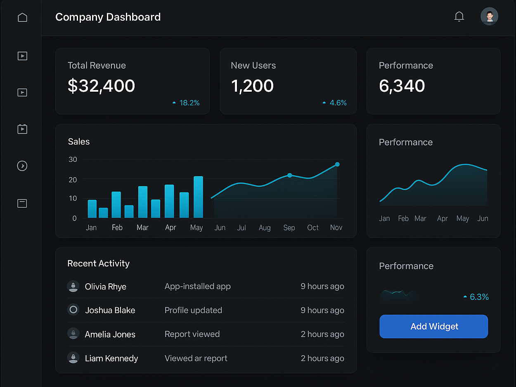Click the Total Revenue card

pos(132,81)
